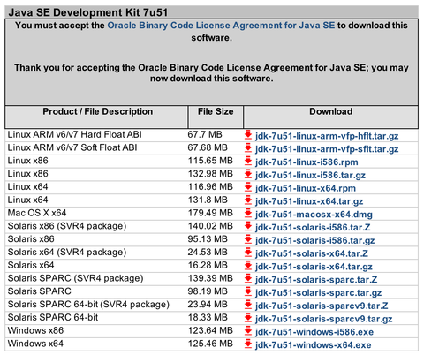
Task: Click download icon beside jdk-7u51-solaris-i586.tar.gz
Action: click(248, 239)
